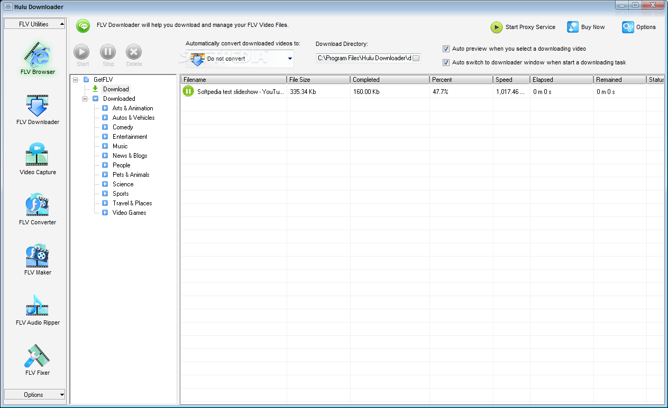The height and width of the screenshot is (408, 668).
Task: Sort by the File Size column header
Action: (x=318, y=80)
